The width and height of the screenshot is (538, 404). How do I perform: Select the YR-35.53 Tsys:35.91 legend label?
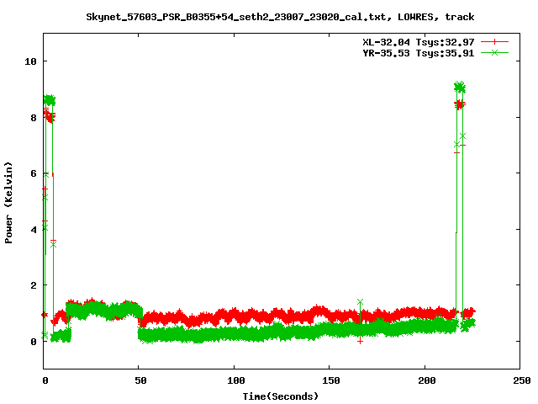(419, 53)
